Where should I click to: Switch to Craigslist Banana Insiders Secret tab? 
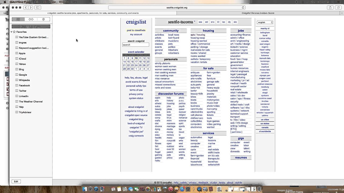[258, 13]
